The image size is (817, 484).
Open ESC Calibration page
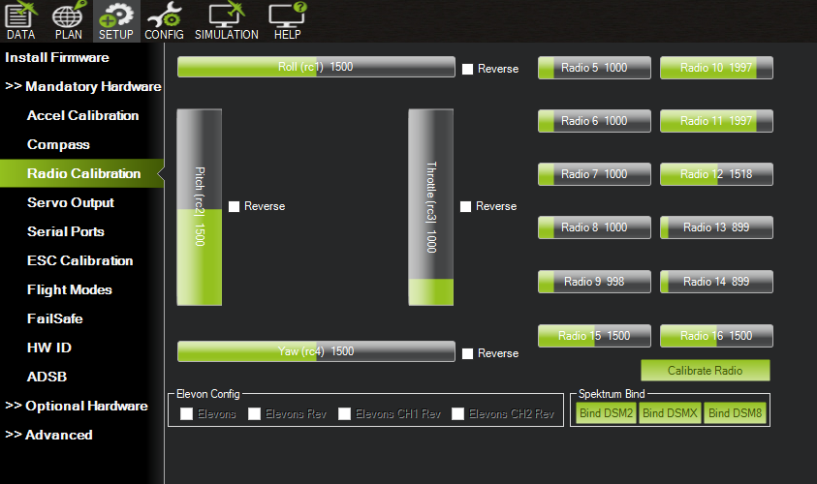point(79,260)
